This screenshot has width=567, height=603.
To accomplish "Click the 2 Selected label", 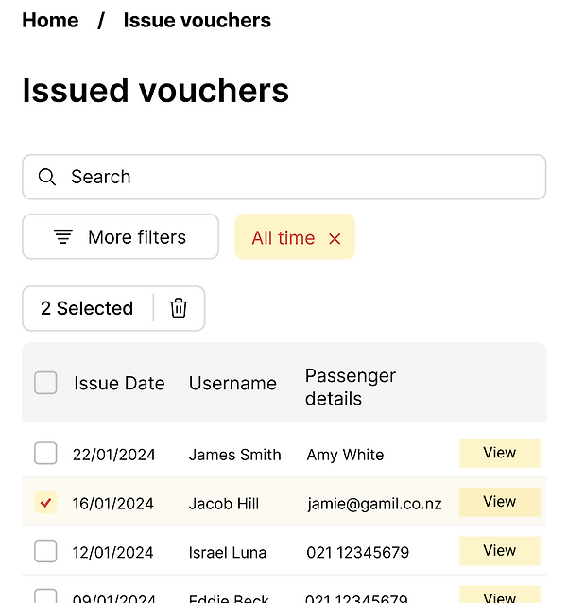I will click(87, 308).
